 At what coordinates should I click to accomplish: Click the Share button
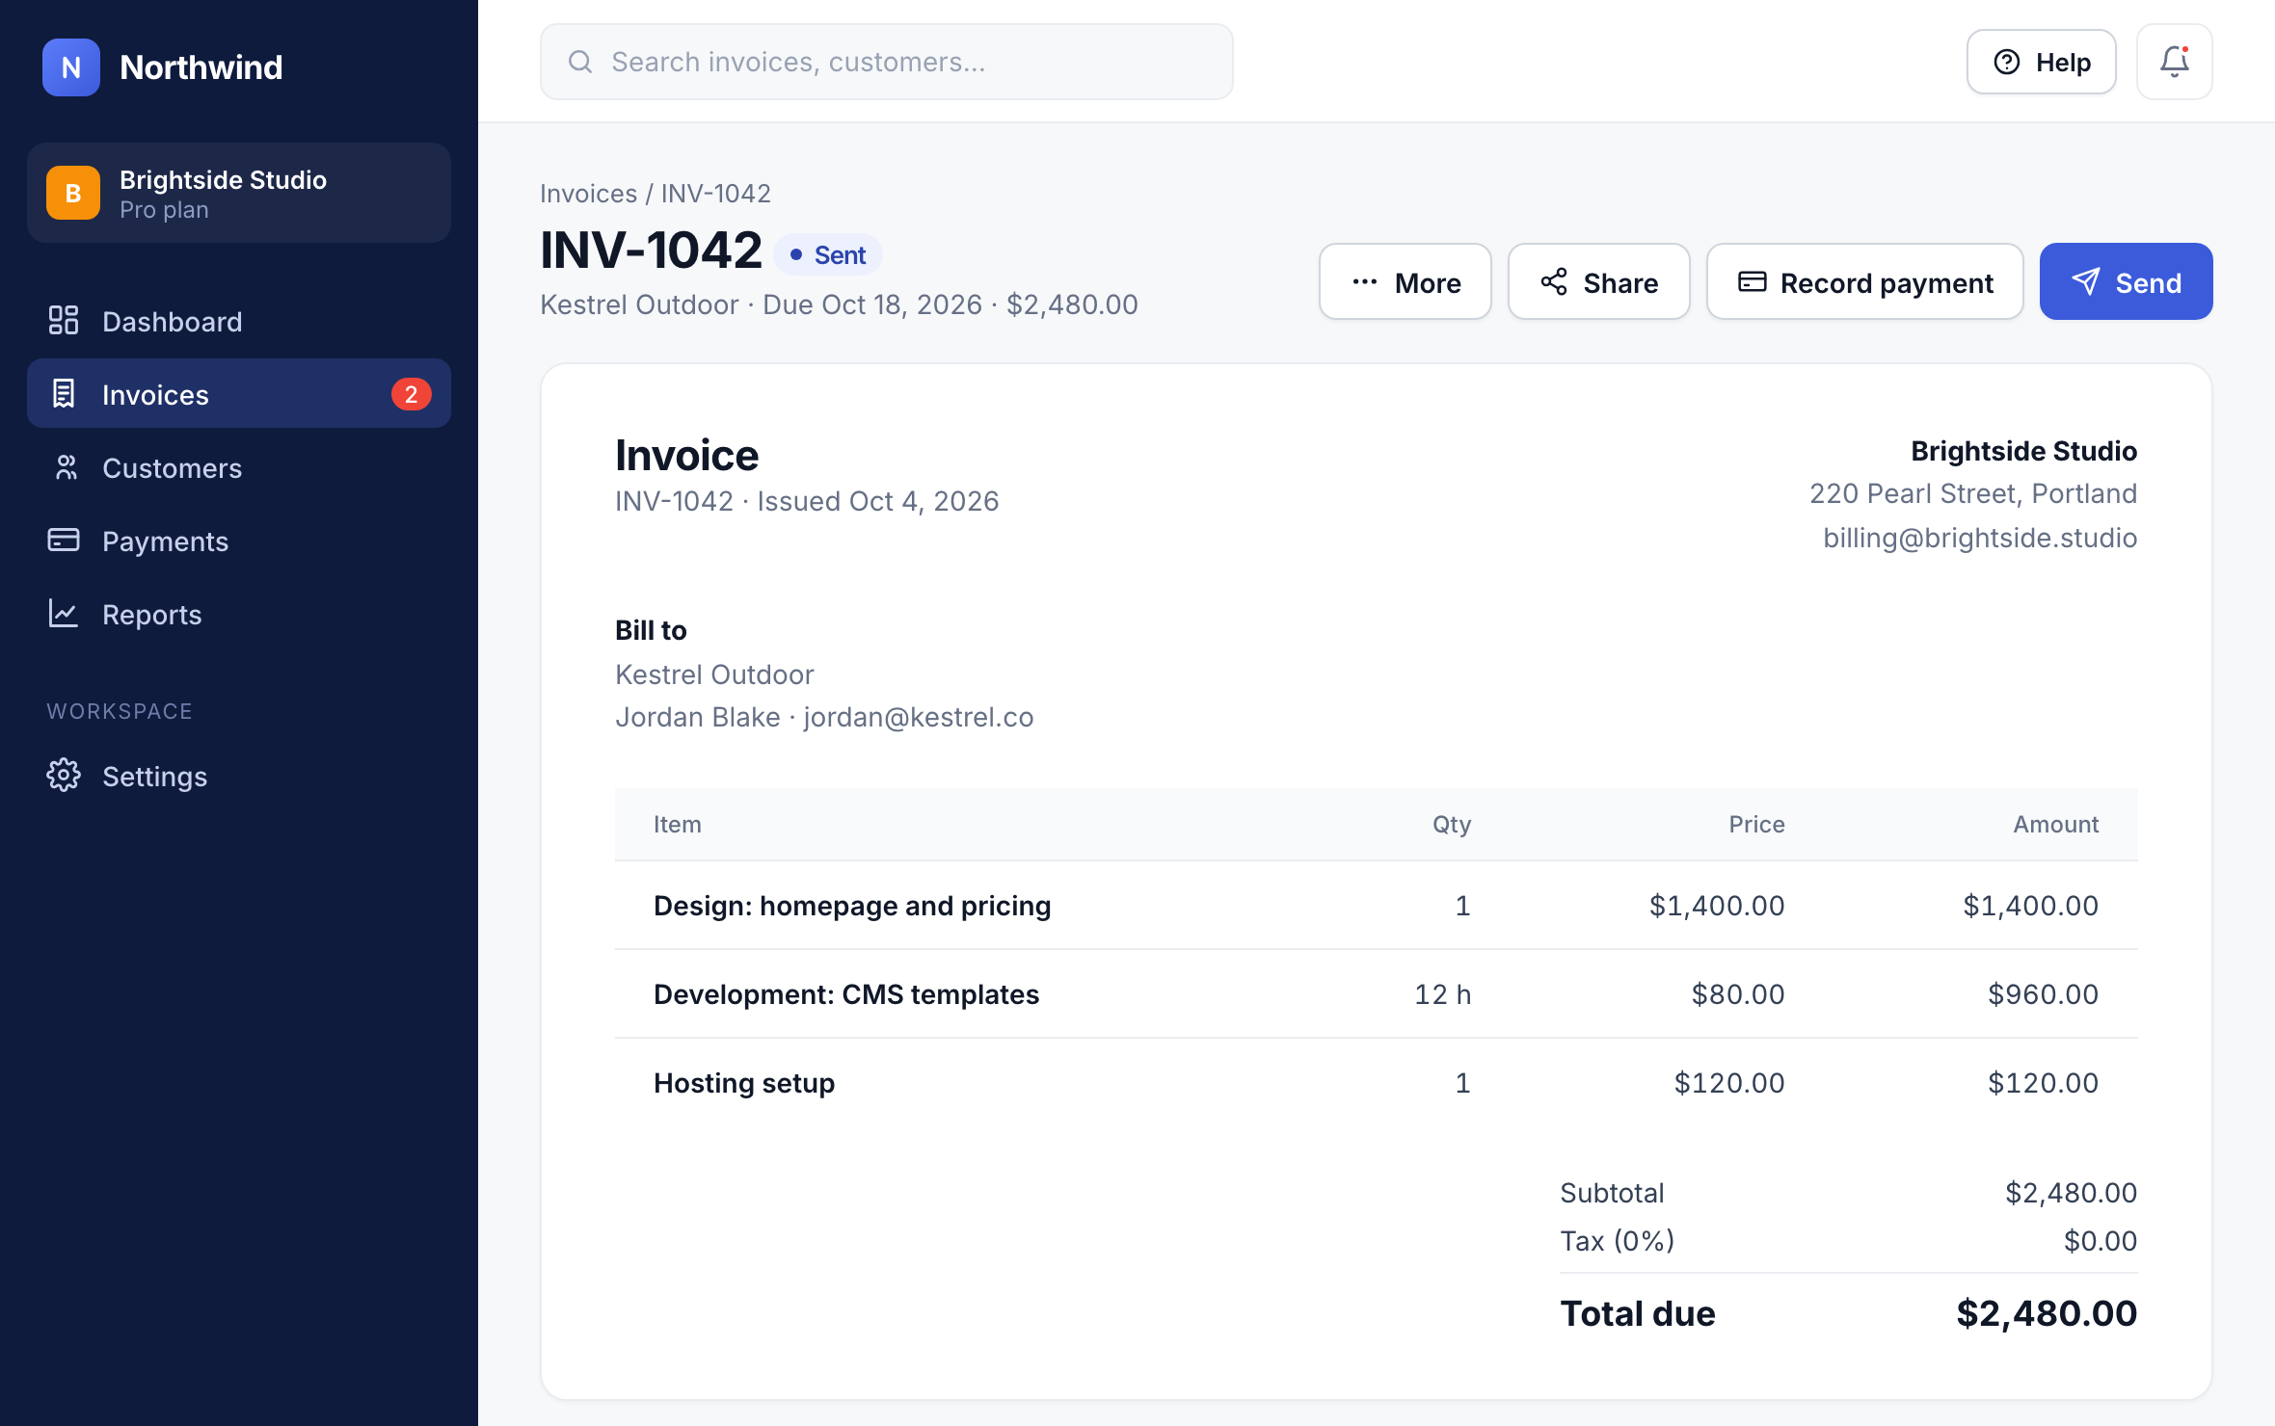click(x=1599, y=282)
